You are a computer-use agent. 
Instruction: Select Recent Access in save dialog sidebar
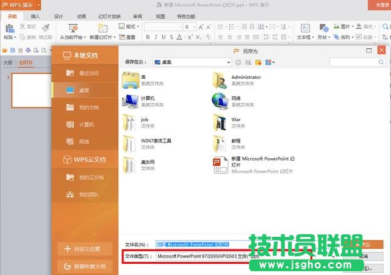[85, 73]
